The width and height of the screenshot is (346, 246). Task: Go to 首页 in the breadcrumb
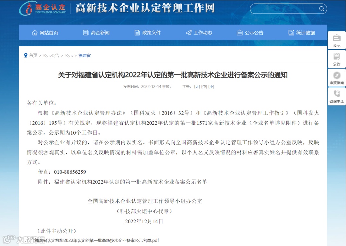pyautogui.click(x=33, y=55)
